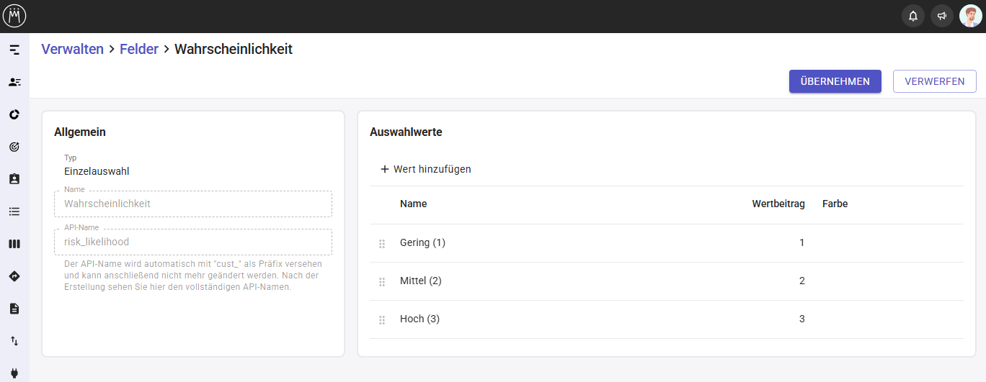Open the target goals sidebar icon
This screenshot has height=382, width=986.
pyautogui.click(x=14, y=147)
